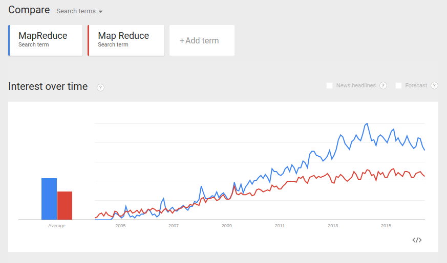Image resolution: width=447 pixels, height=263 pixels.
Task: Click the 2009 axis label
Action: pos(227,225)
